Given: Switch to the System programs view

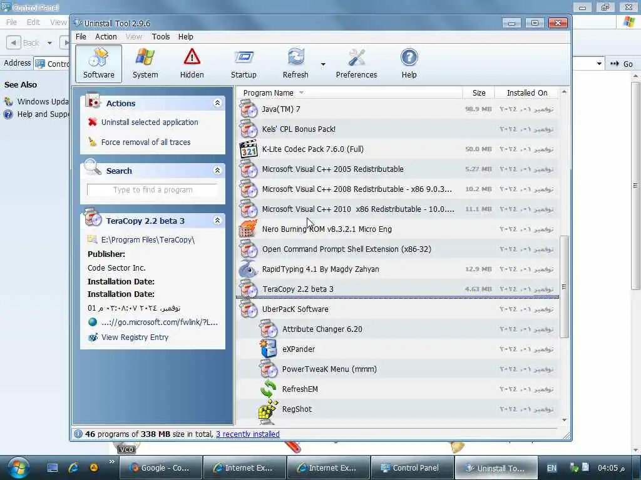Looking at the screenshot, I should coord(145,64).
